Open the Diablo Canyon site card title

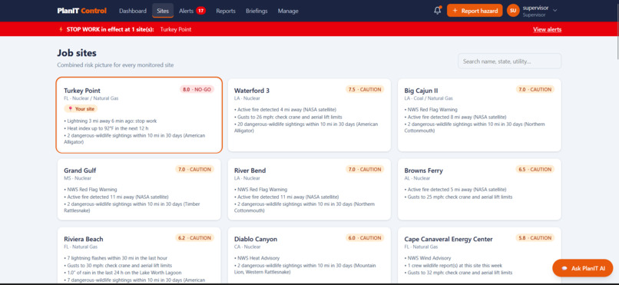pos(256,239)
